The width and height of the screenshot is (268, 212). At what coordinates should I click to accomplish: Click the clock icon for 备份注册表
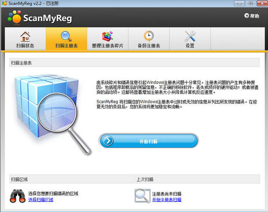(149, 36)
